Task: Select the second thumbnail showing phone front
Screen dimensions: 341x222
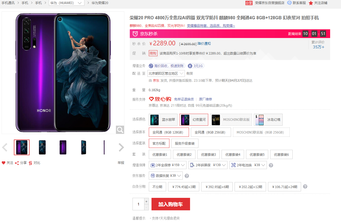Action: pyautogui.click(x=42, y=147)
